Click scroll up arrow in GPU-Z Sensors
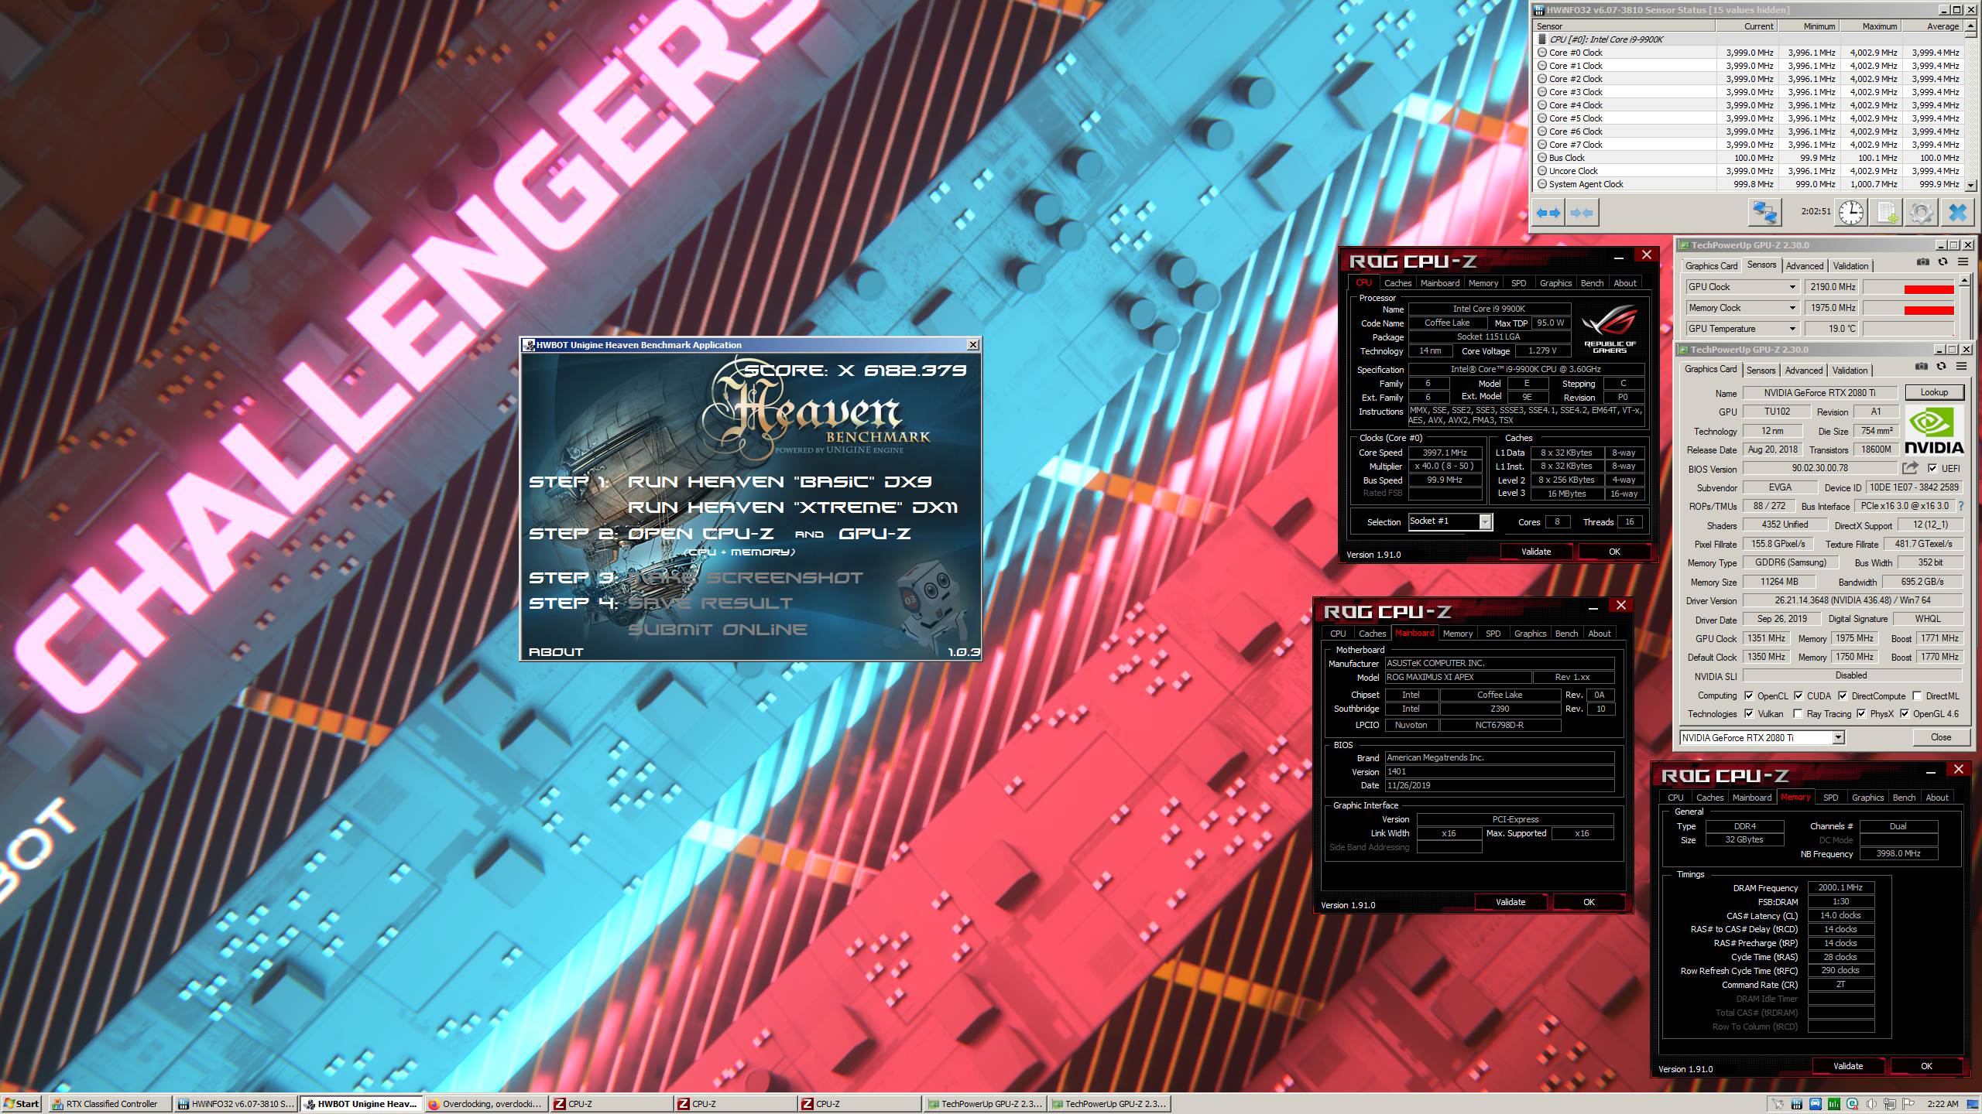Image resolution: width=1982 pixels, height=1114 pixels. [x=1963, y=282]
